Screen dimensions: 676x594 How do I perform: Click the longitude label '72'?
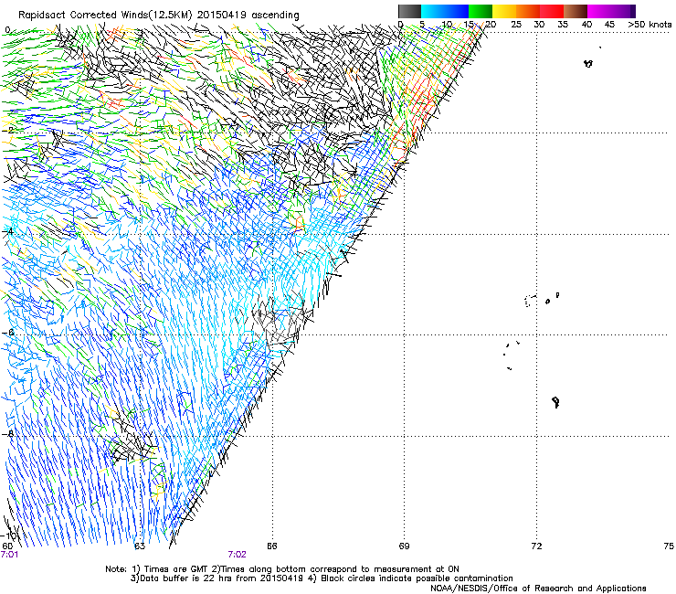tap(536, 546)
